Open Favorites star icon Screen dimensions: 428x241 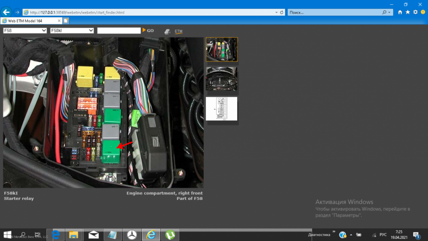(x=407, y=12)
